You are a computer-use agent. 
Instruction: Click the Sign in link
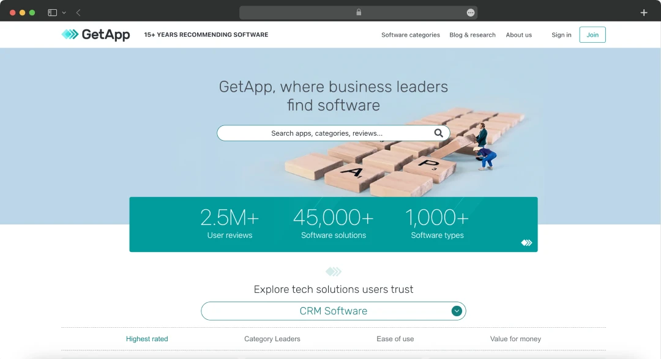(x=561, y=35)
